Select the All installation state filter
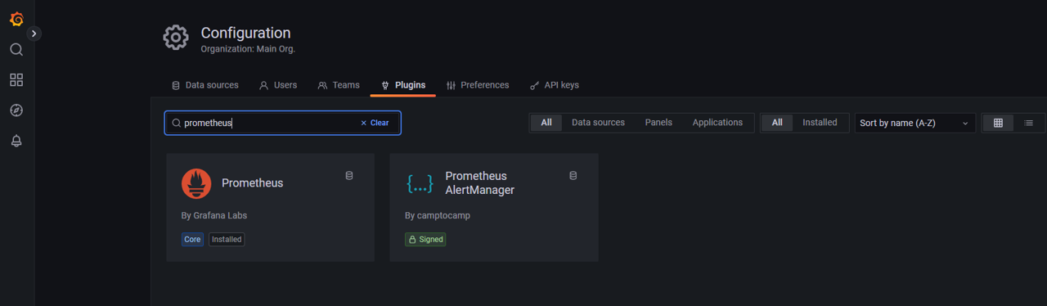 coord(777,123)
